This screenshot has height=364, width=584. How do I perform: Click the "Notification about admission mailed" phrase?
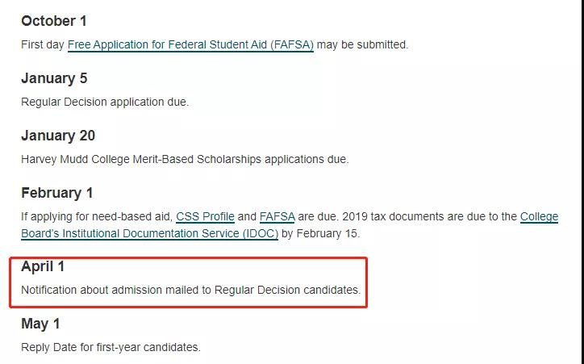pos(115,290)
